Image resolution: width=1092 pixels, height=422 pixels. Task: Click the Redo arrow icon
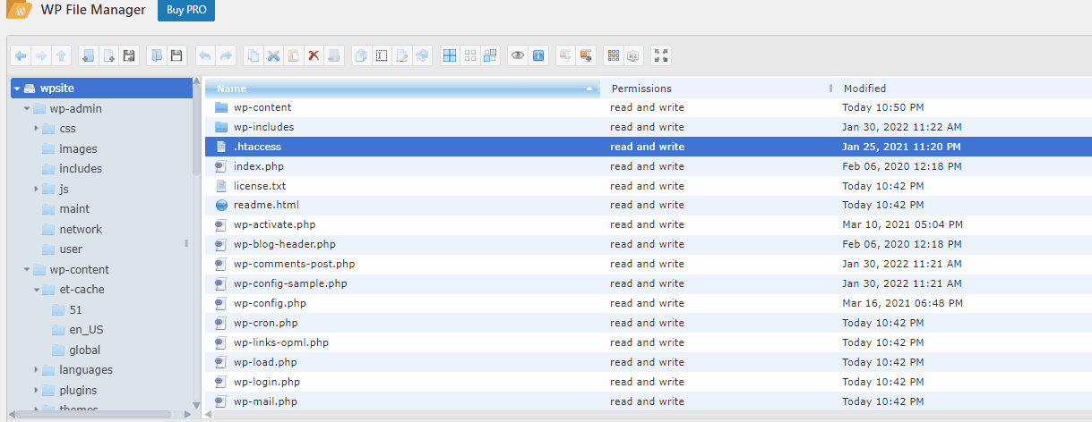[226, 55]
